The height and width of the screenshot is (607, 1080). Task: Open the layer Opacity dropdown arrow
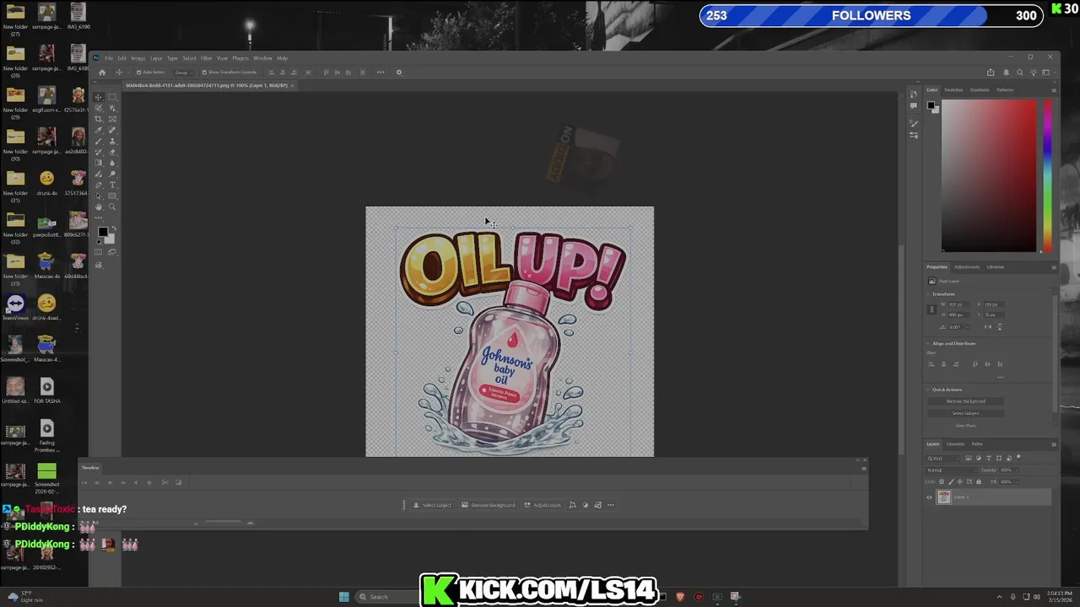click(x=1018, y=470)
